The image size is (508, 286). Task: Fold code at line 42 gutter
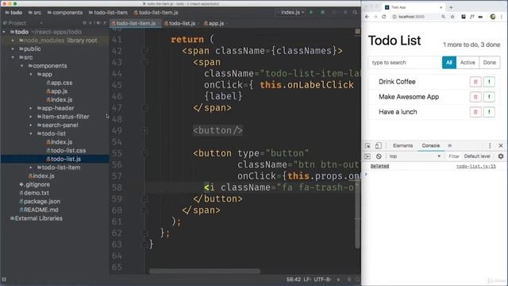point(144,51)
